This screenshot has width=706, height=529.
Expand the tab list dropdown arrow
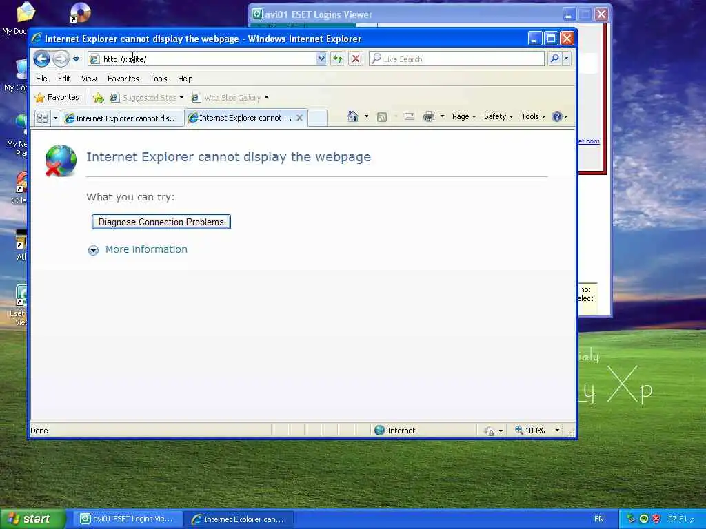[x=55, y=118]
